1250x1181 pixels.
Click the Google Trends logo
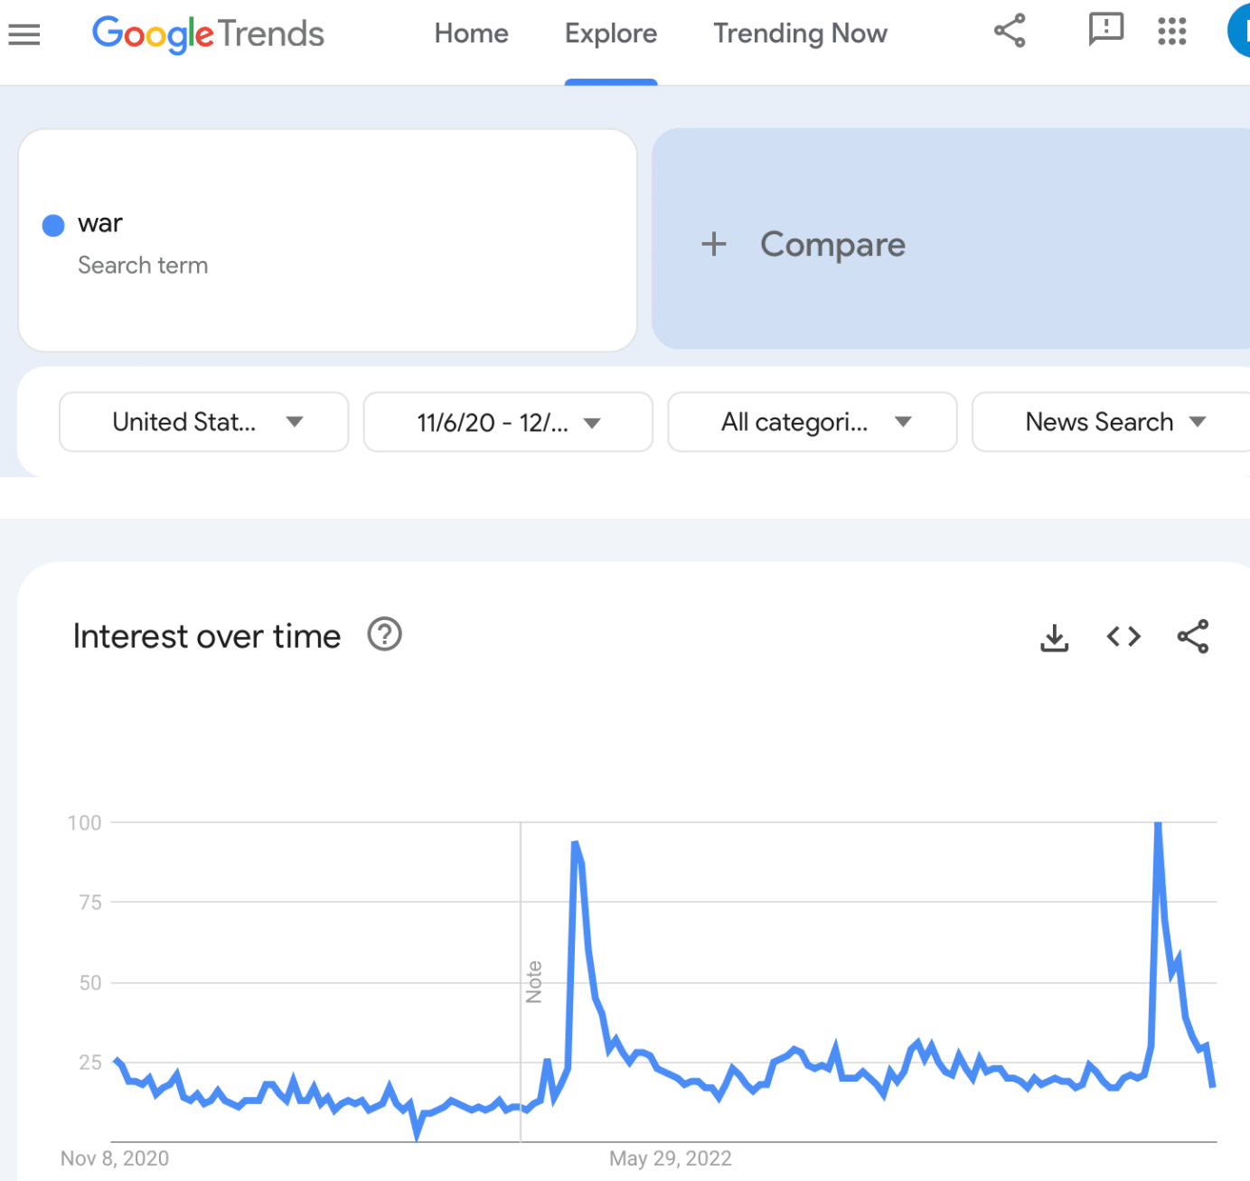[x=208, y=34]
